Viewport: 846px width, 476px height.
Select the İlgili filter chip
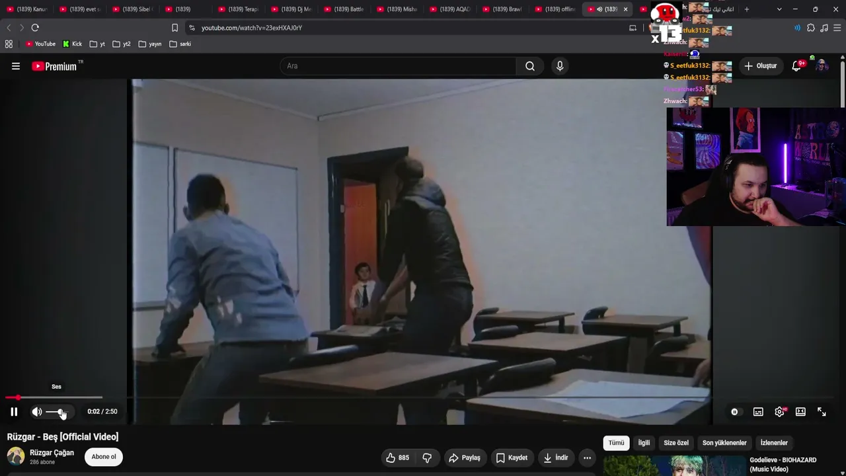[644, 443]
